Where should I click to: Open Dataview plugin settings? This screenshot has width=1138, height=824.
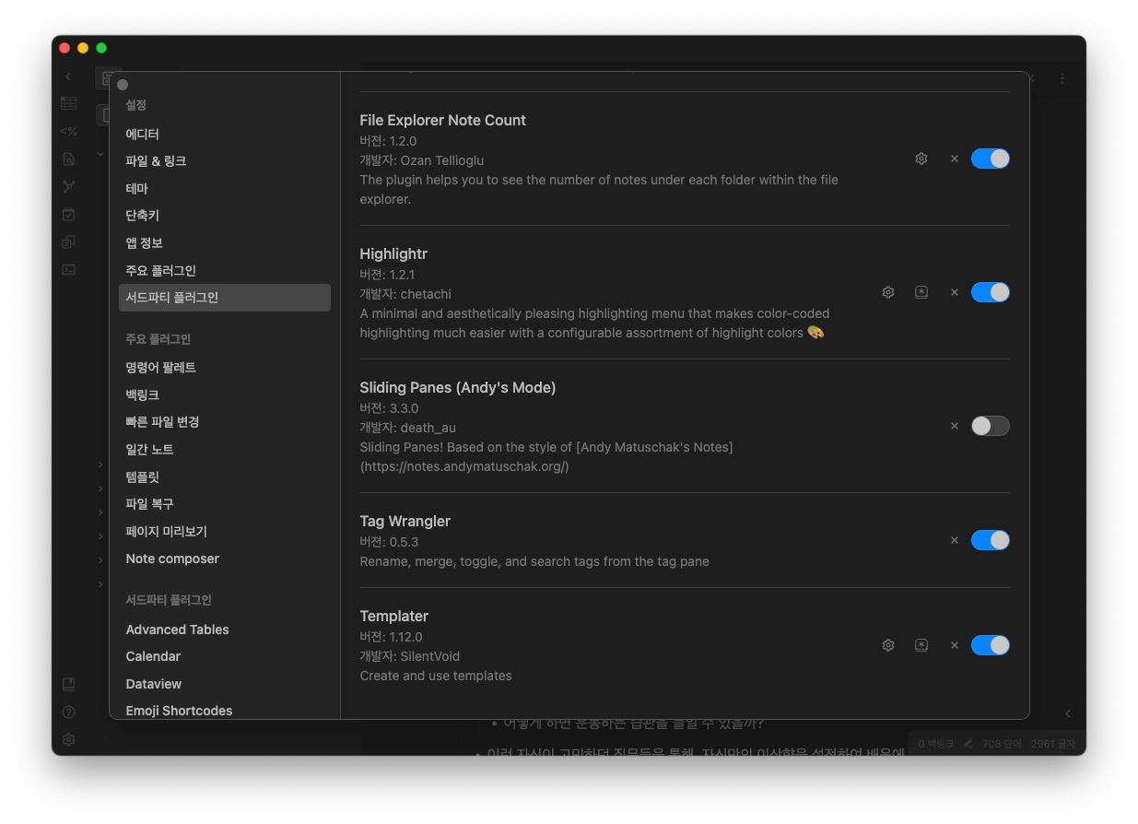pos(225,684)
